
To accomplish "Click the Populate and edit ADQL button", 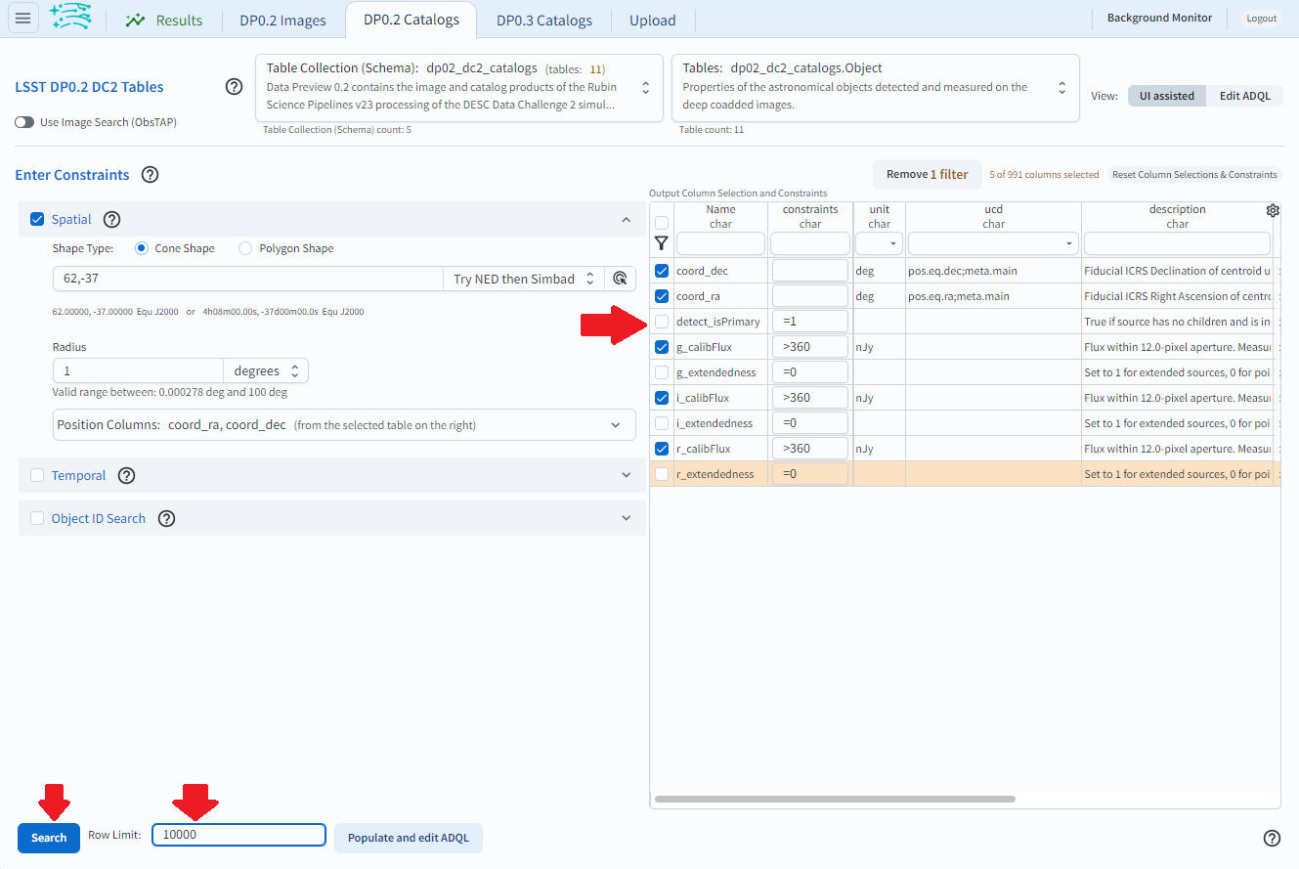I will click(408, 838).
